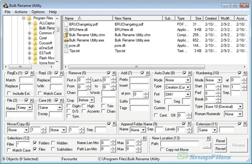252x164 pixels.
Task: Click the Rename button
Action: (238, 145)
